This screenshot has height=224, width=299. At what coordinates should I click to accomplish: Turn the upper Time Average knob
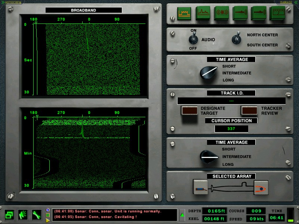209,72
